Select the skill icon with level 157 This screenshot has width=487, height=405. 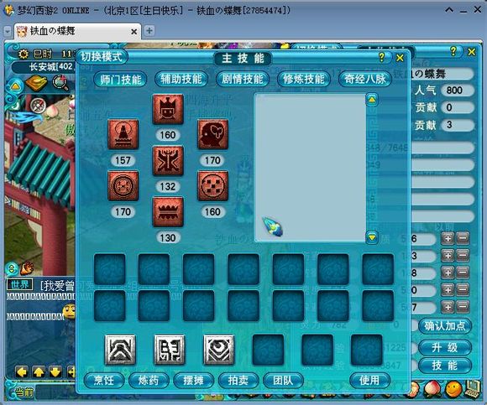pyautogui.click(x=123, y=134)
